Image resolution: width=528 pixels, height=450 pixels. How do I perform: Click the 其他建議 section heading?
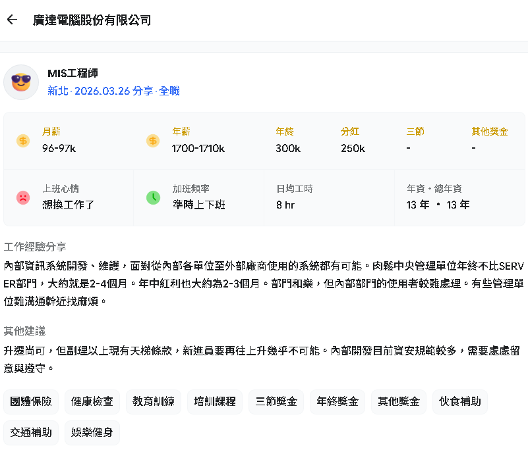click(24, 331)
